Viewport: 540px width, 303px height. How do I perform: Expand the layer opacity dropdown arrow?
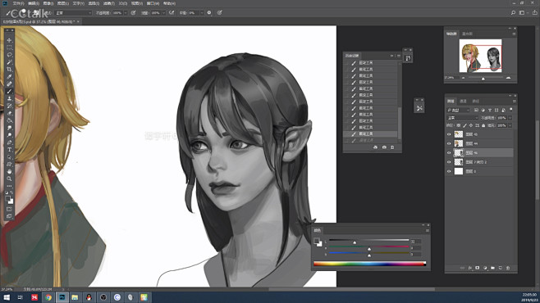(510, 118)
